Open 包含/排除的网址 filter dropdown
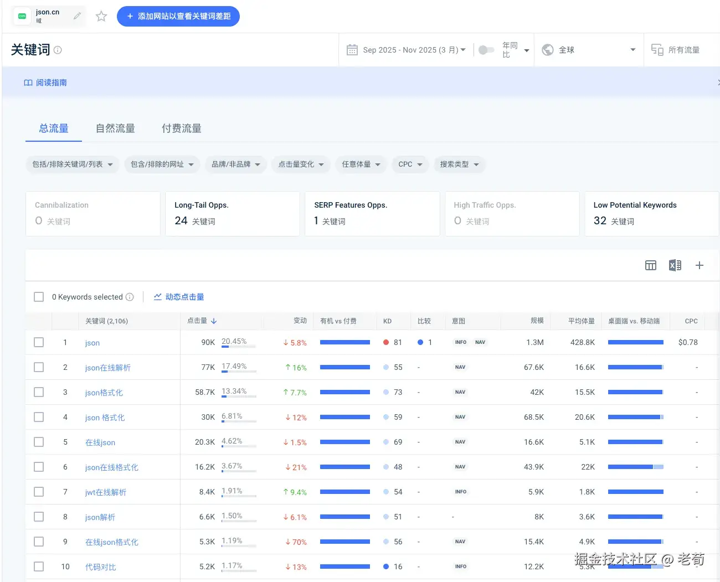This screenshot has width=720, height=582. (162, 164)
